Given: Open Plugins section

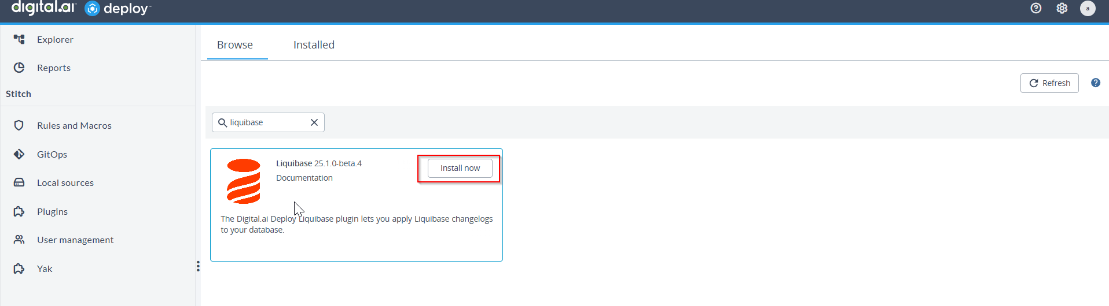Looking at the screenshot, I should click(x=52, y=211).
